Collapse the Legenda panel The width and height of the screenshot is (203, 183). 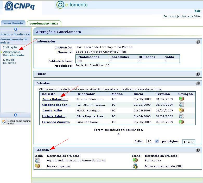[x=198, y=150]
